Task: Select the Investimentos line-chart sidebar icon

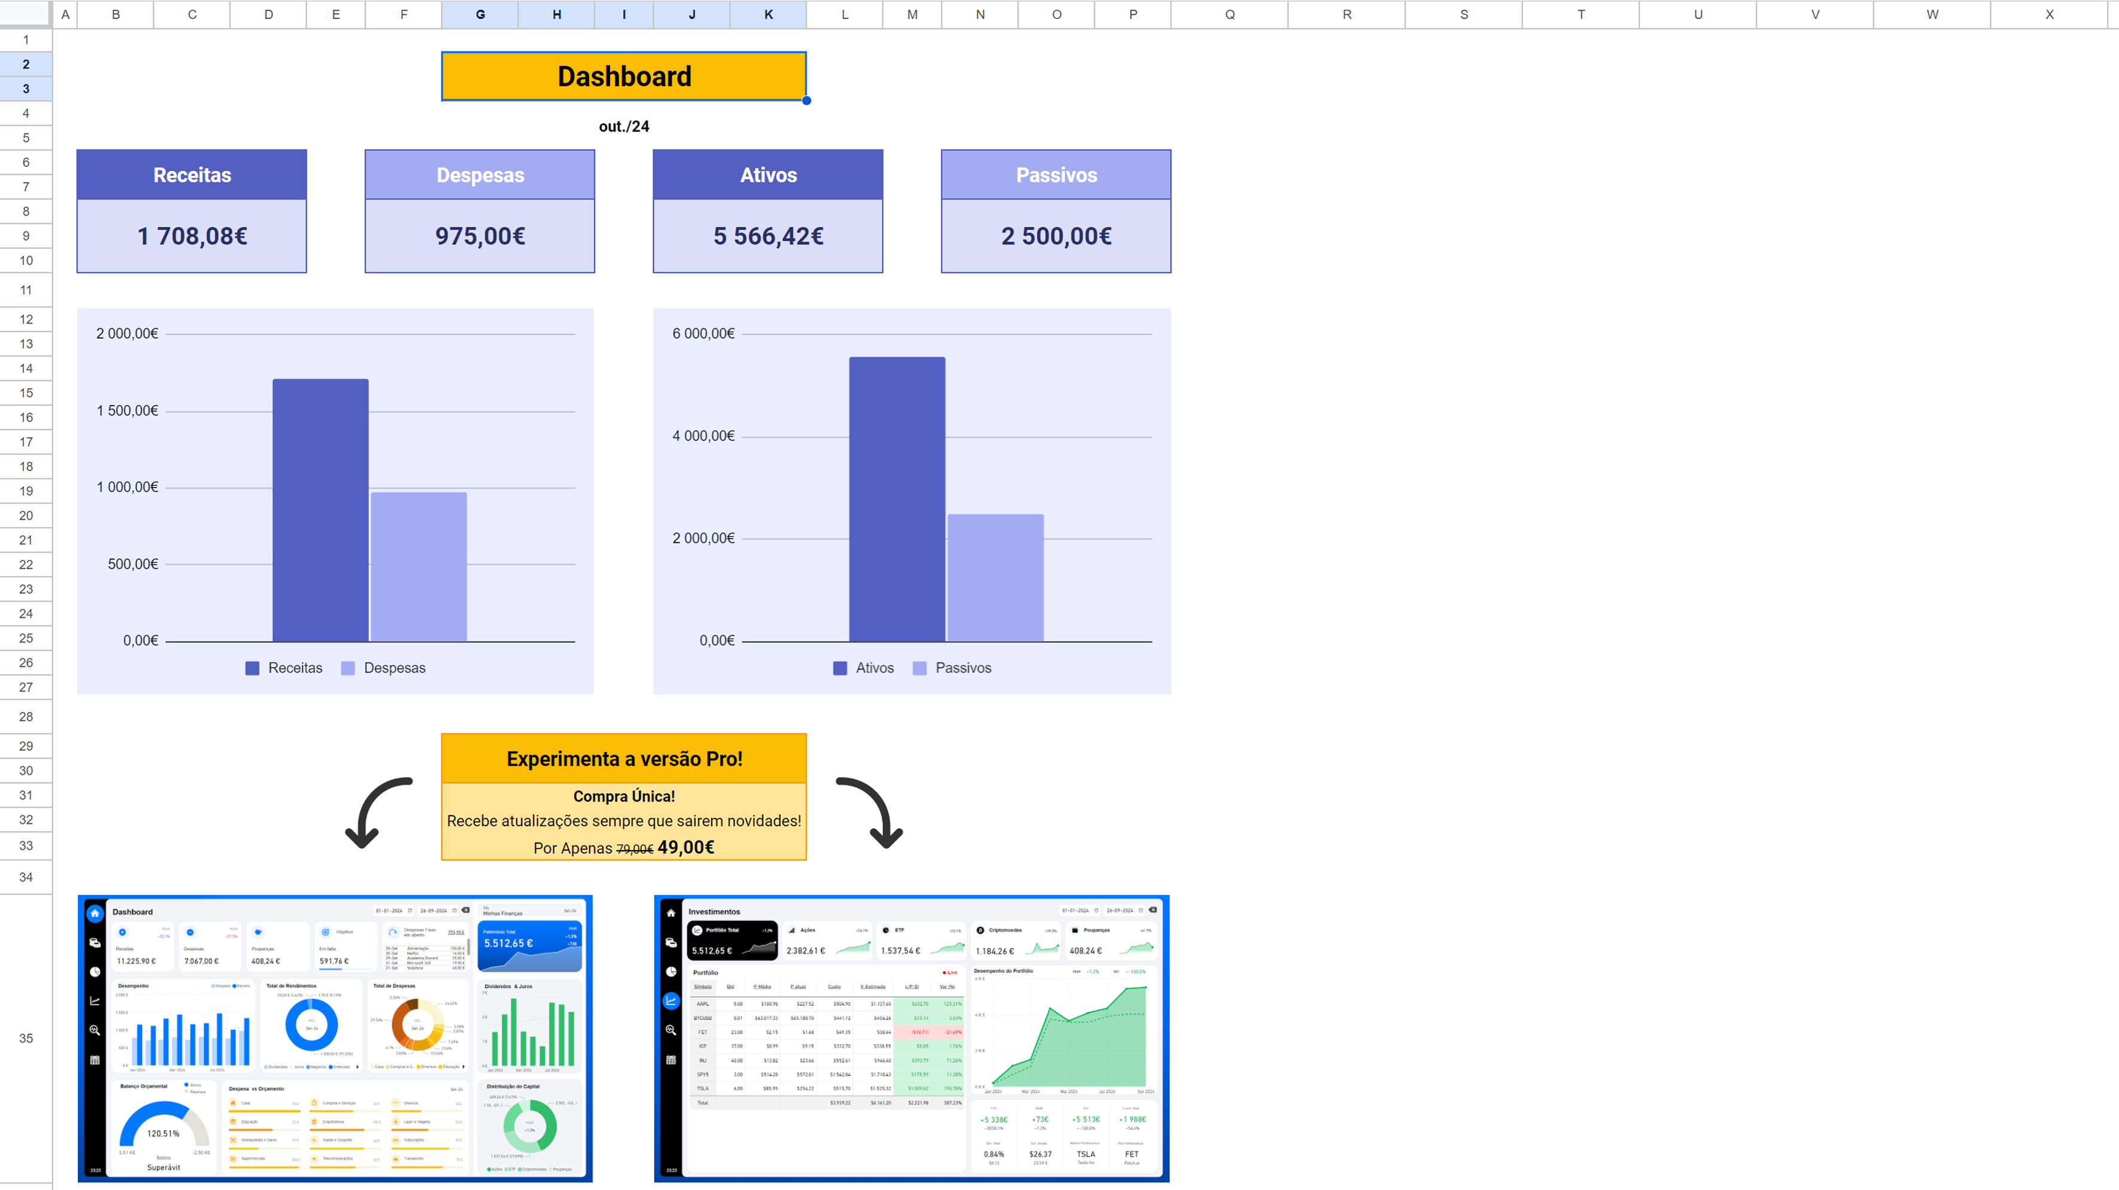Action: click(671, 1001)
